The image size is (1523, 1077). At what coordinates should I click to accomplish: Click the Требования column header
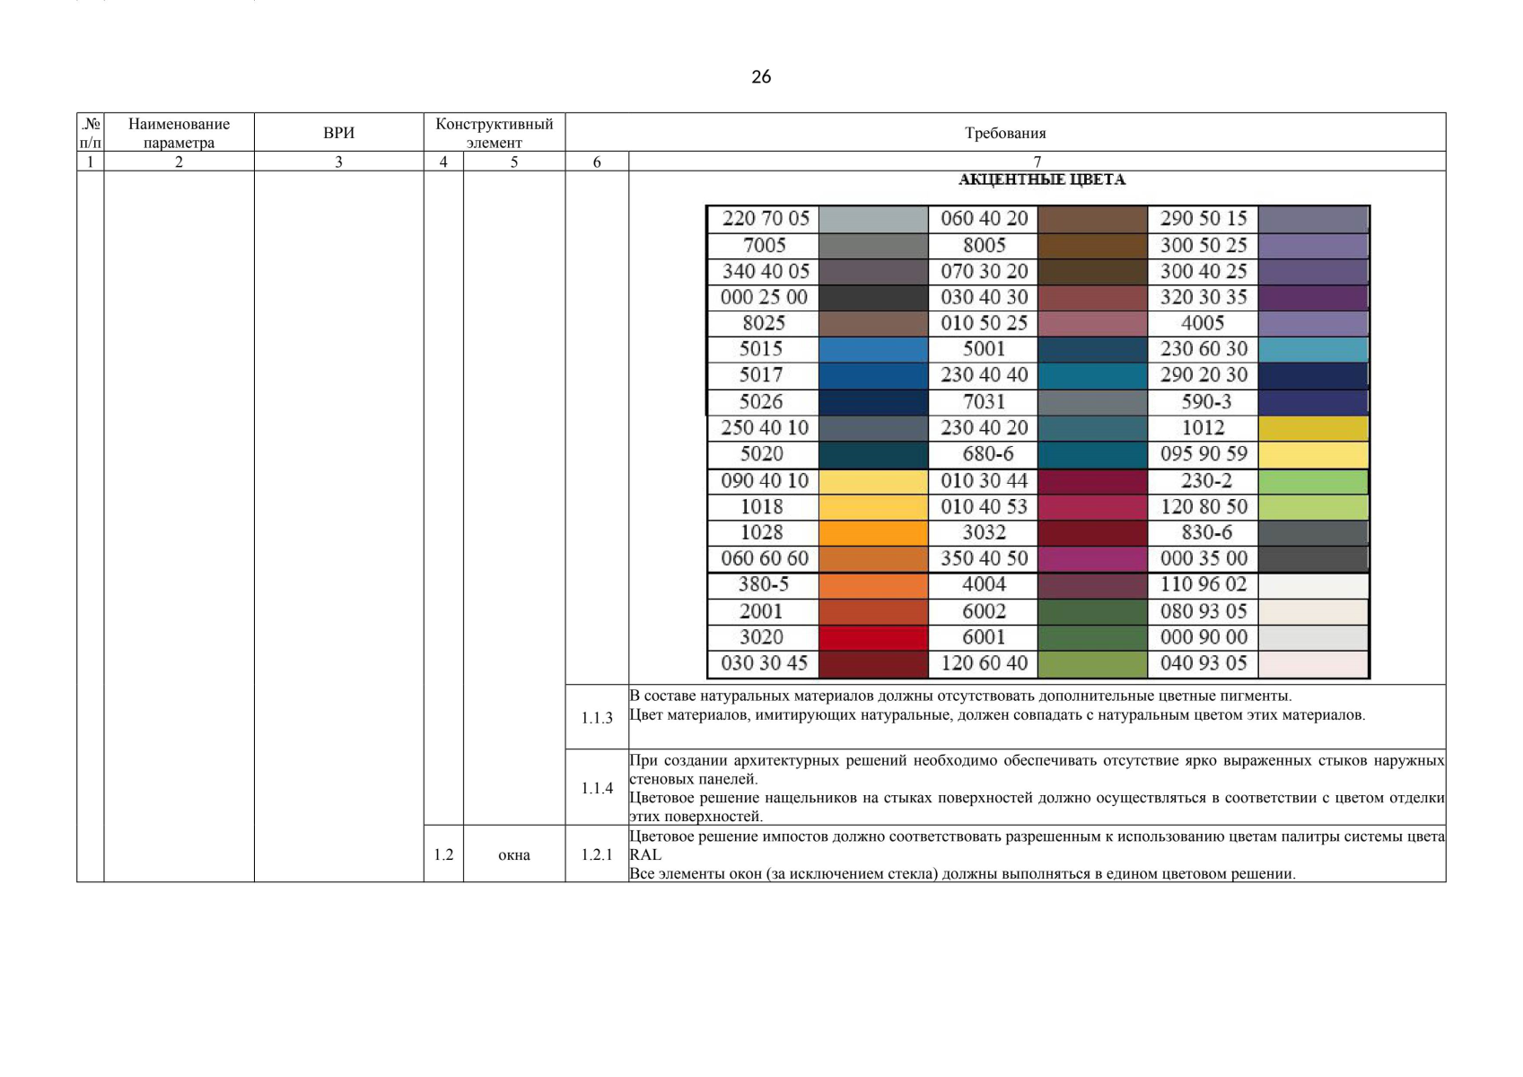pyautogui.click(x=1005, y=133)
